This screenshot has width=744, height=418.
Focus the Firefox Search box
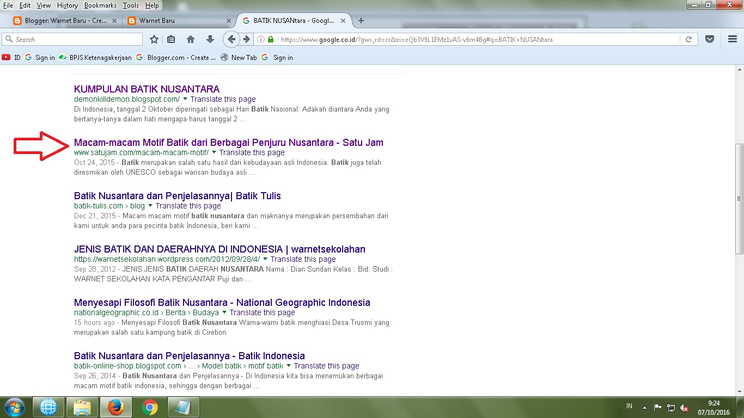[72, 39]
